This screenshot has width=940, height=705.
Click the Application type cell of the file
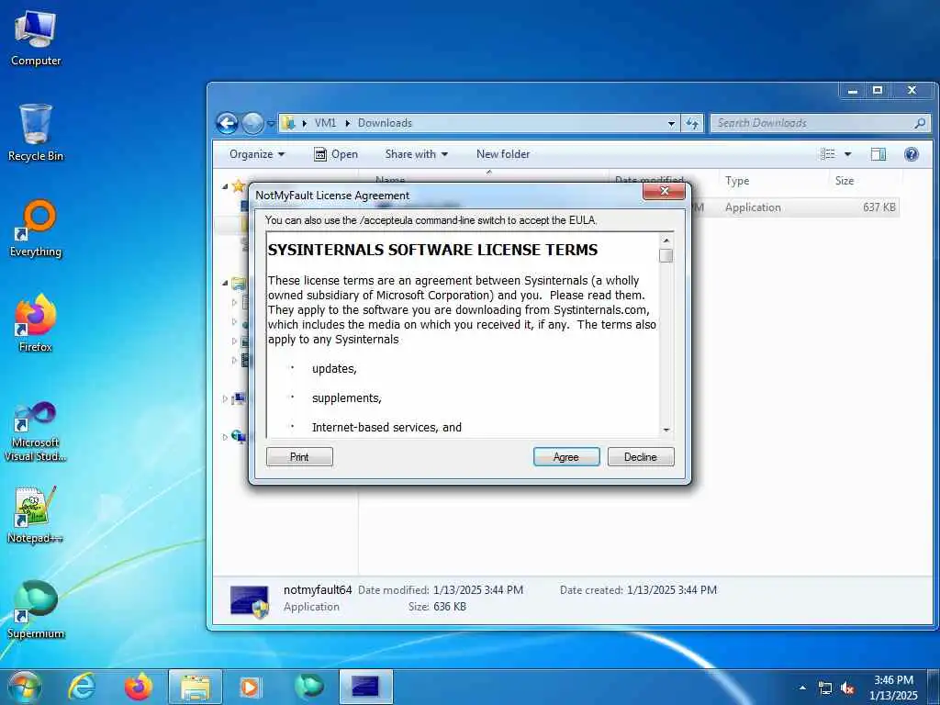pos(753,207)
